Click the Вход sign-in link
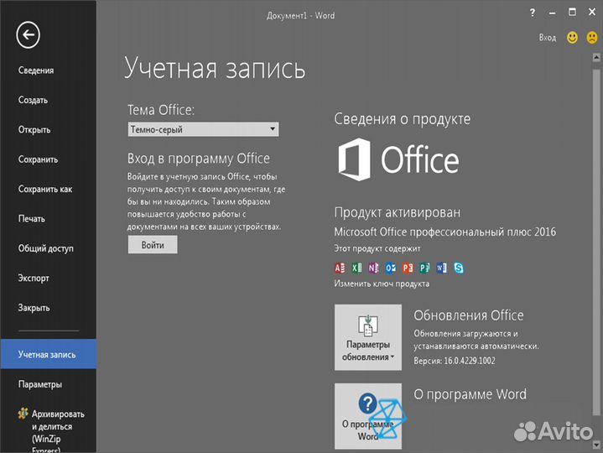This screenshot has width=603, height=453. pyautogui.click(x=548, y=38)
